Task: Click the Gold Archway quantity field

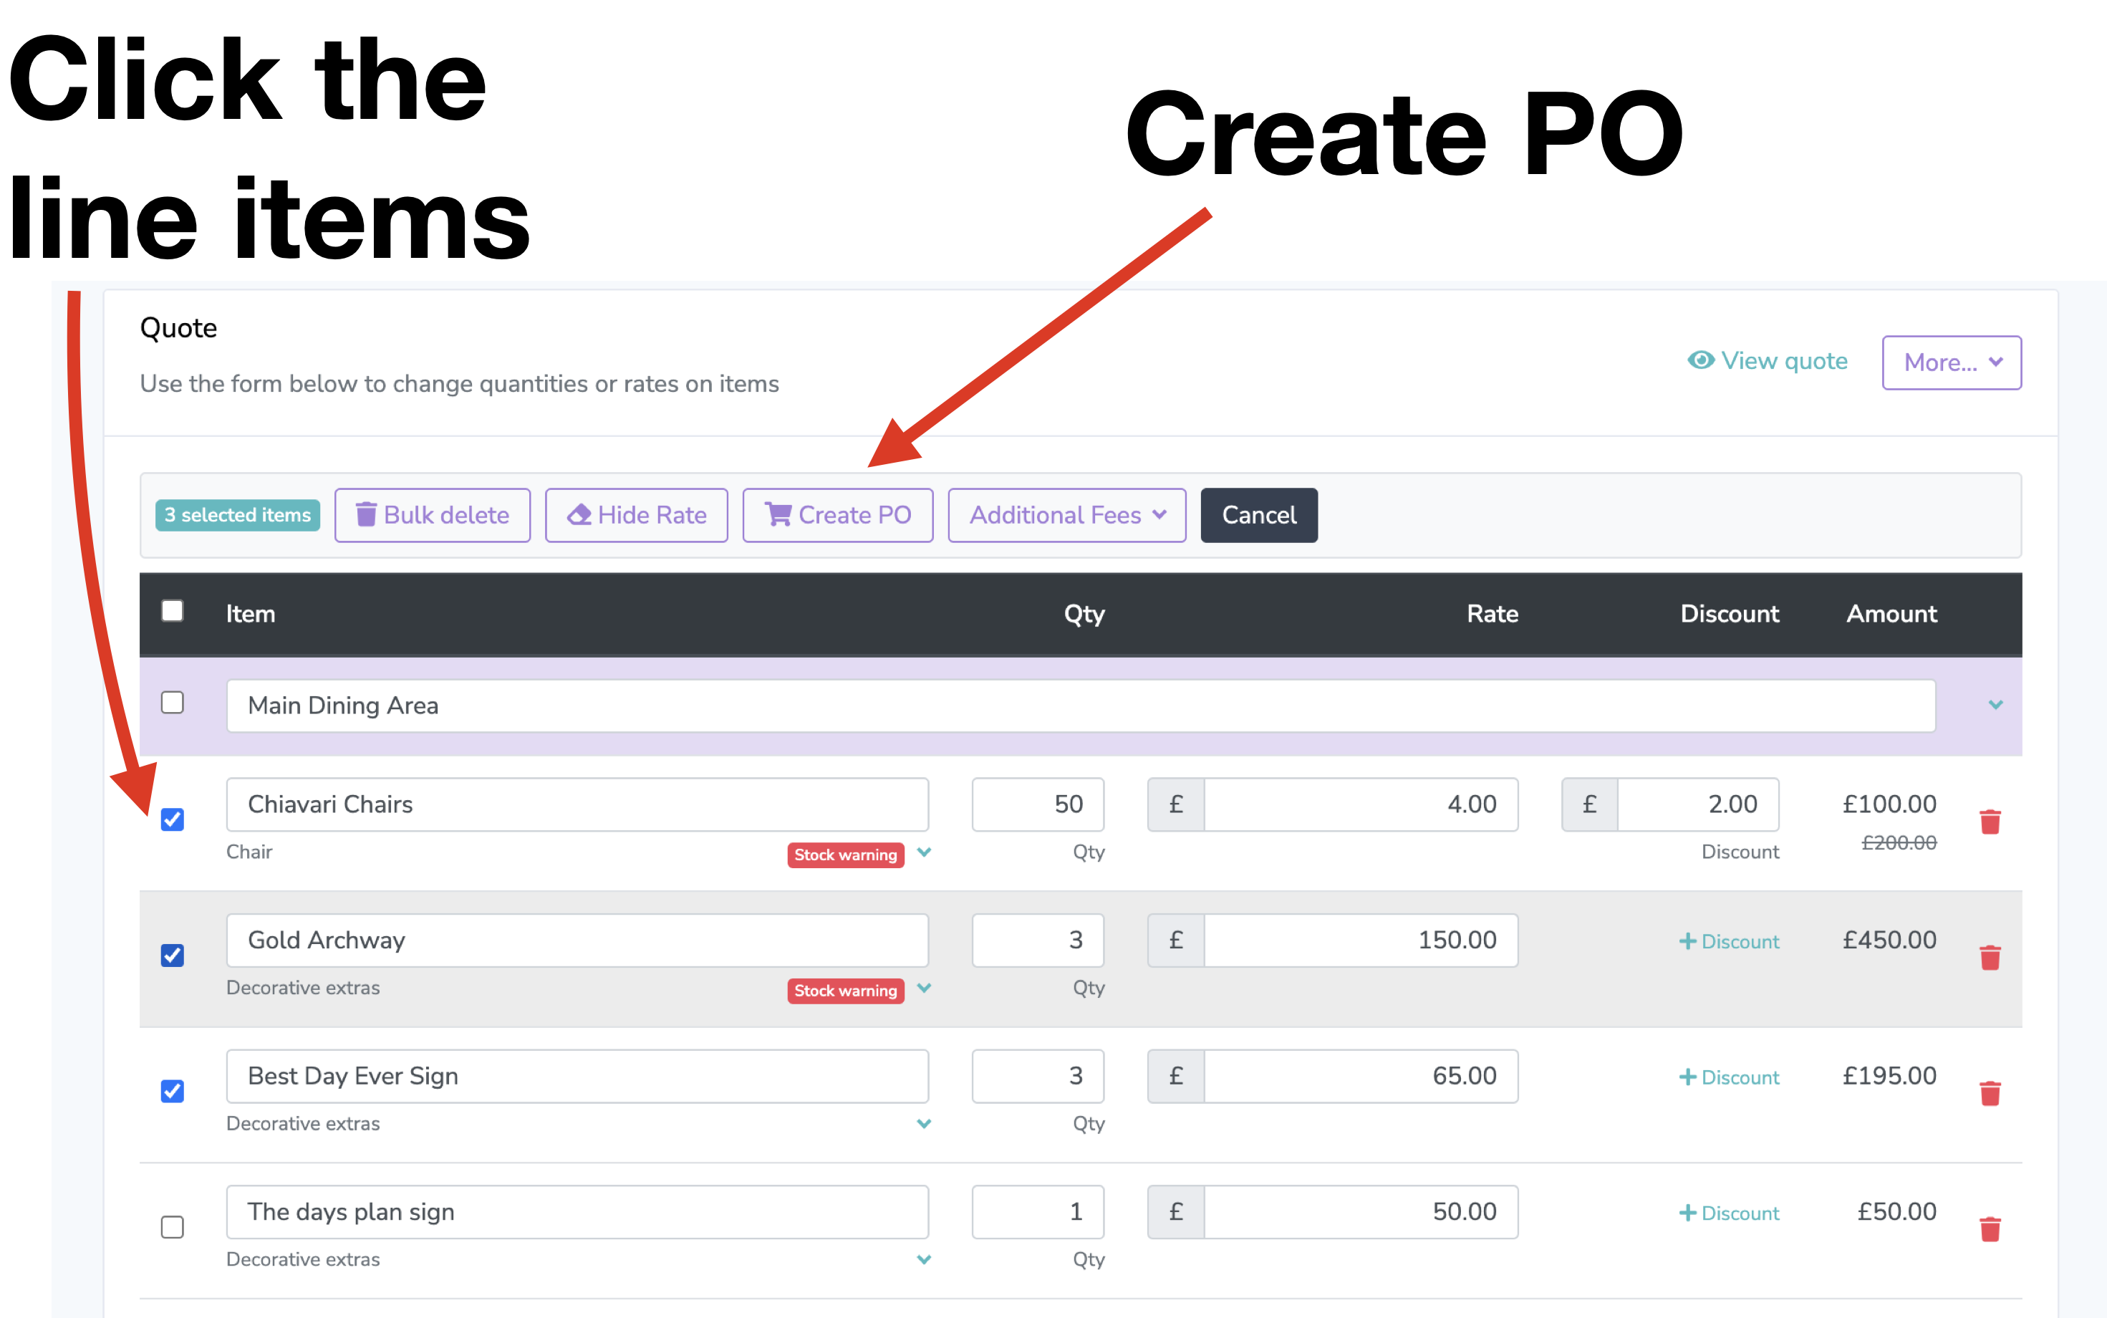Action: pos(1038,941)
